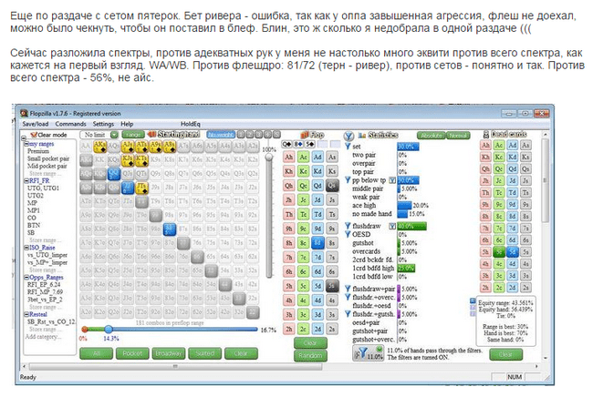Toggle the No weight button
The height and width of the screenshot is (397, 593).
[221, 135]
